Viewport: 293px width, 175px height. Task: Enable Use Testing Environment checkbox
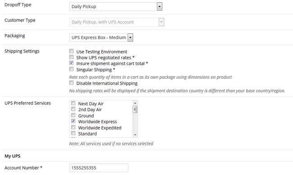[x=71, y=51]
